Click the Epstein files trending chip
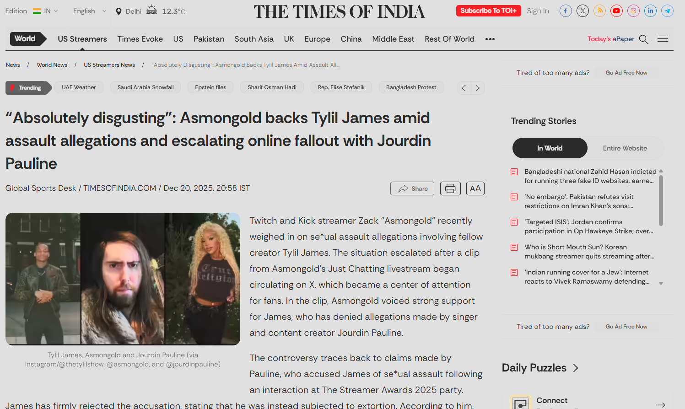Image resolution: width=685 pixels, height=409 pixels. 210,87
